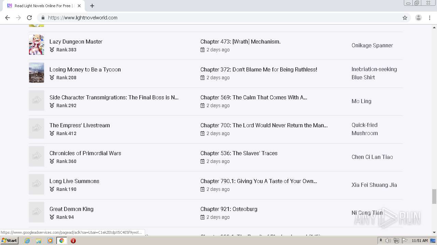Screen dimensions: 437x245
Task: Show hidden system tray icons arrow
Action: (381, 241)
